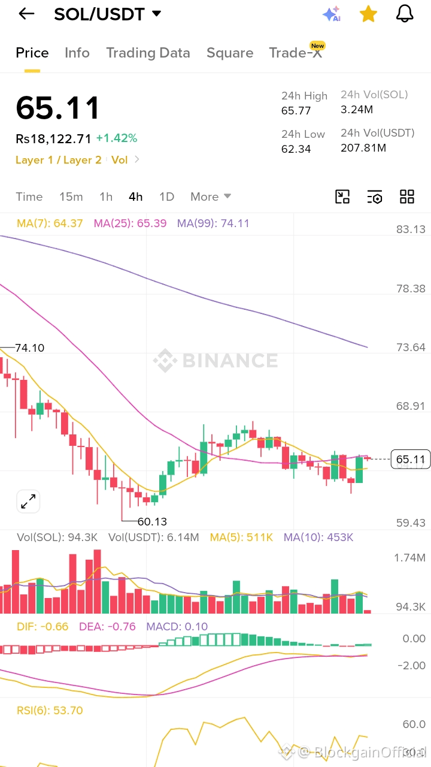The image size is (431, 767).
Task: Switch to the Info tab
Action: [x=77, y=53]
